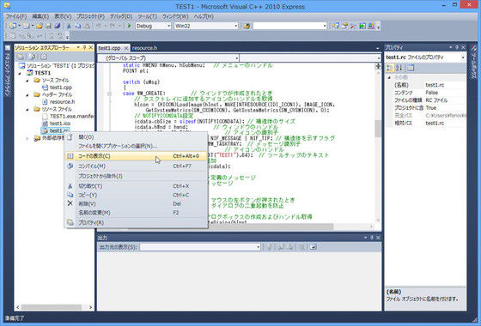Open the Debug configuration dropdown

click(168, 26)
